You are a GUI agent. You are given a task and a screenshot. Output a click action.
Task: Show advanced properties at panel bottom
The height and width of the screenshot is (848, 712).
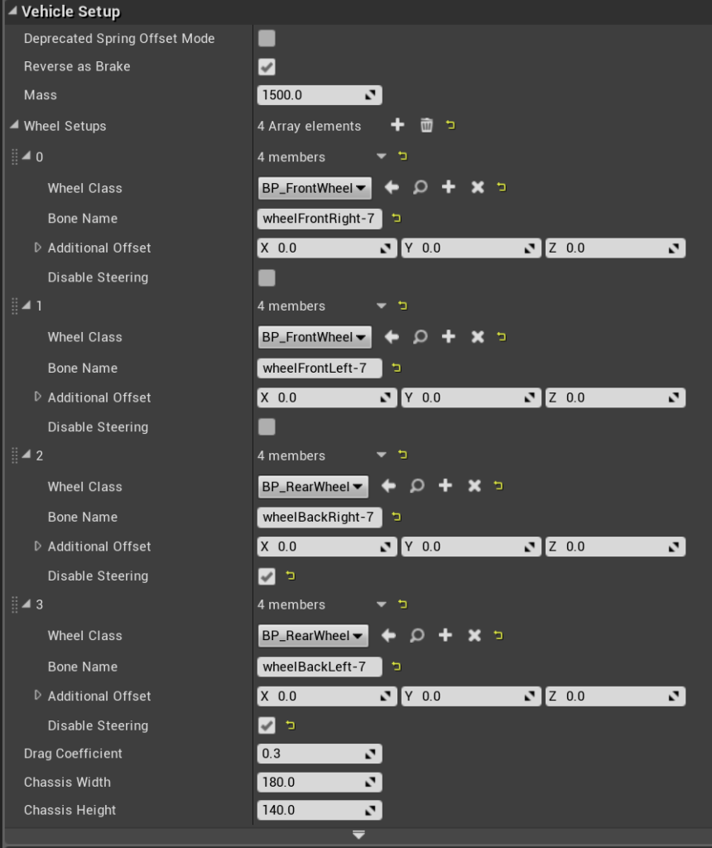pyautogui.click(x=358, y=835)
